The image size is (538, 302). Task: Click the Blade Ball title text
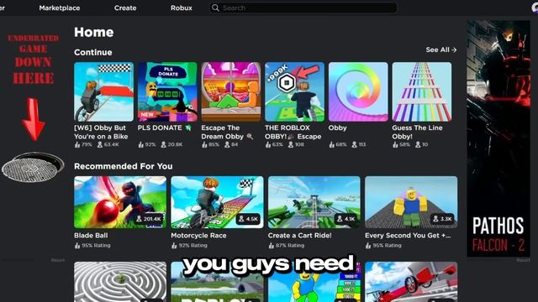91,236
